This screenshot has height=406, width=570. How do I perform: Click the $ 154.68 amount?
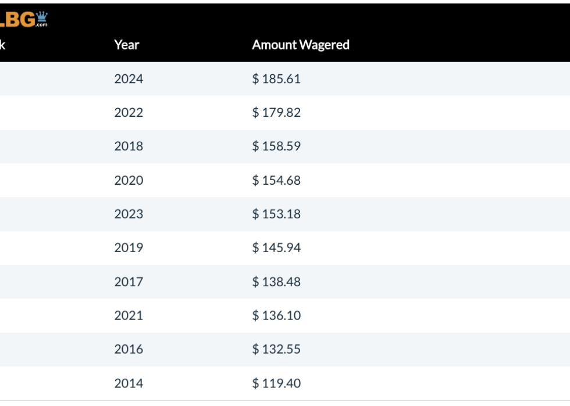276,180
